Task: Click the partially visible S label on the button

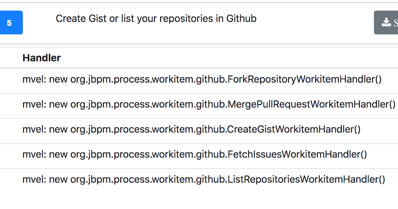Action: (395, 23)
